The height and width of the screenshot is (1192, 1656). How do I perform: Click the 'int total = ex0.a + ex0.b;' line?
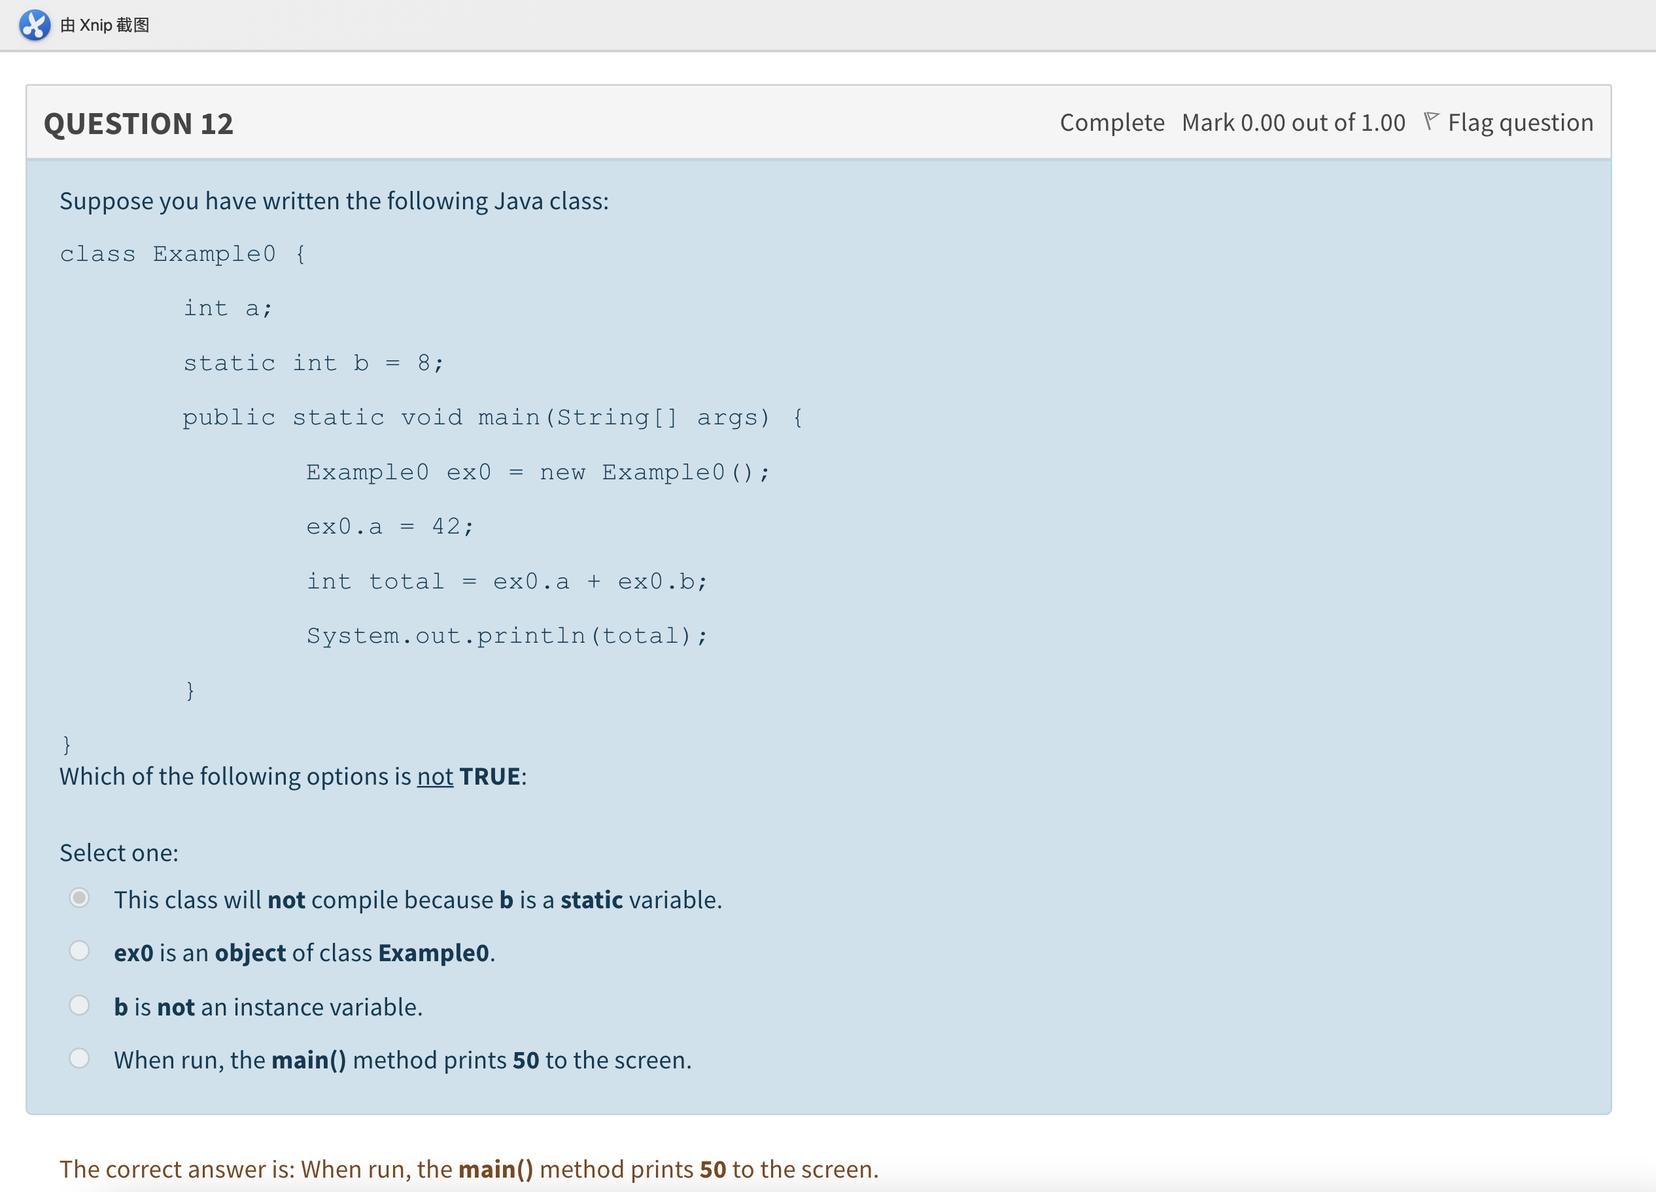(507, 581)
